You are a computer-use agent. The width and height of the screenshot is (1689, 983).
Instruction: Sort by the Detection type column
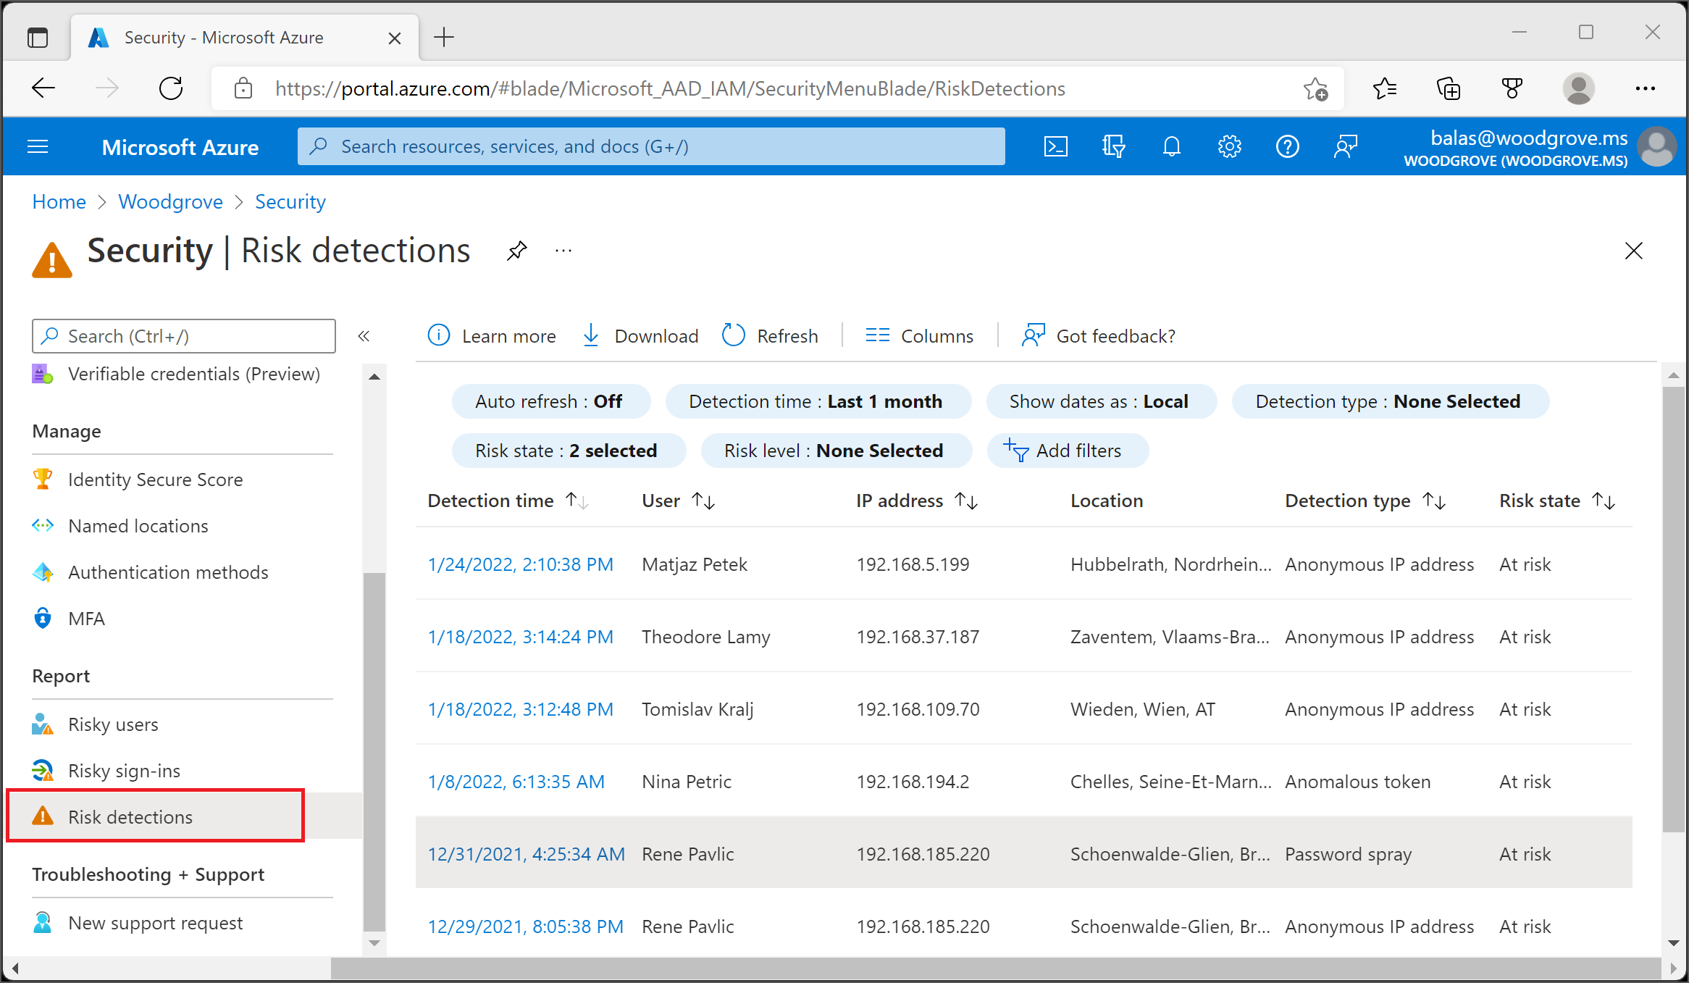[x=1365, y=501]
